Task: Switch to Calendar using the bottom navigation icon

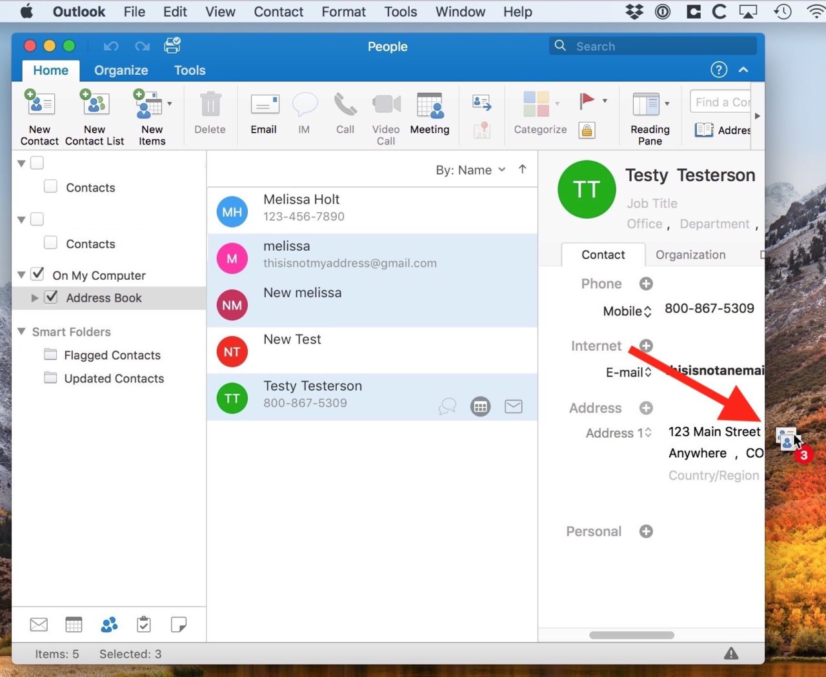Action: [74, 623]
